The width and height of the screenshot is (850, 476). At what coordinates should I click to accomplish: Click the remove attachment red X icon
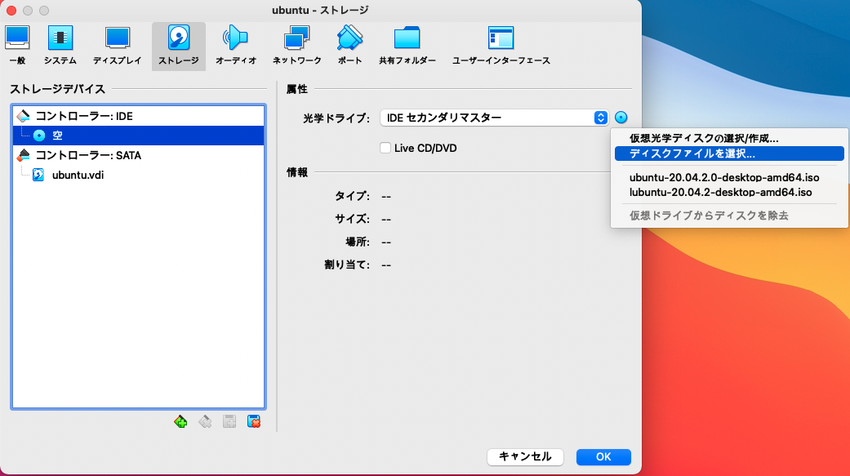click(254, 421)
